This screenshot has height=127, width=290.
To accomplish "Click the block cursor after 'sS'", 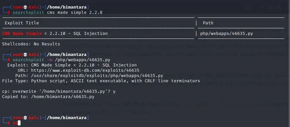I will click(x=19, y=123).
